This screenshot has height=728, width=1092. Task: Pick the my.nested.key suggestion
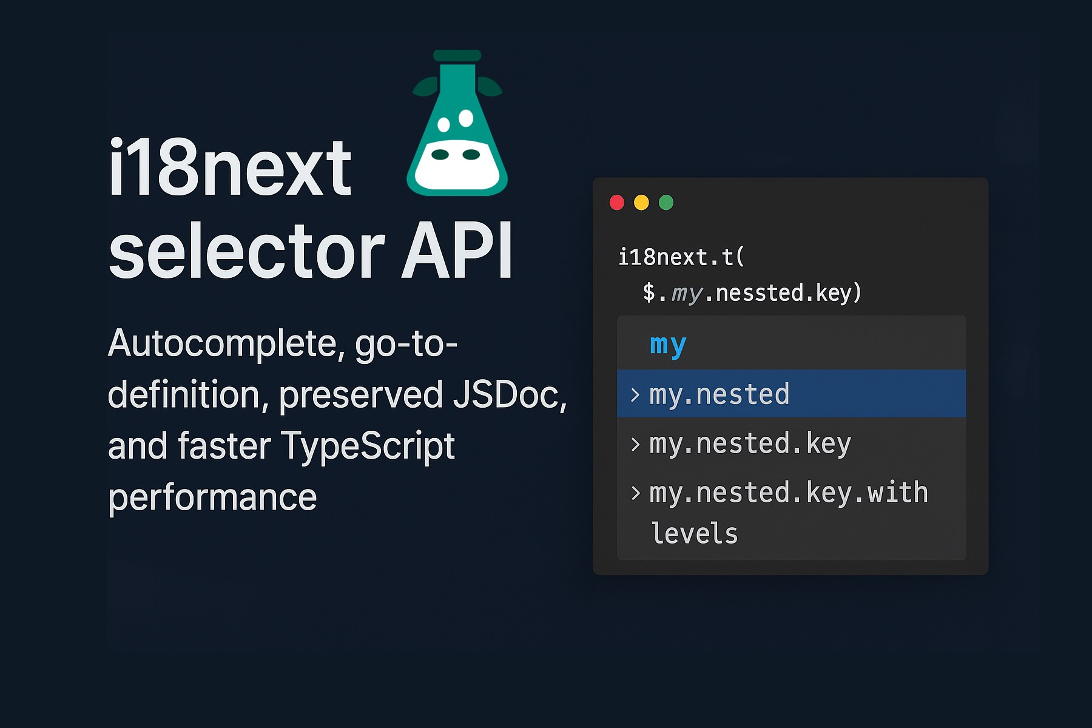click(750, 444)
